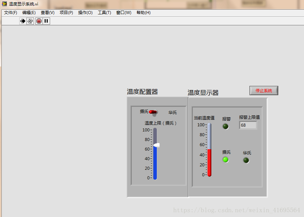Click the Pause toolbar icon
The image size is (304, 217).
(46, 21)
